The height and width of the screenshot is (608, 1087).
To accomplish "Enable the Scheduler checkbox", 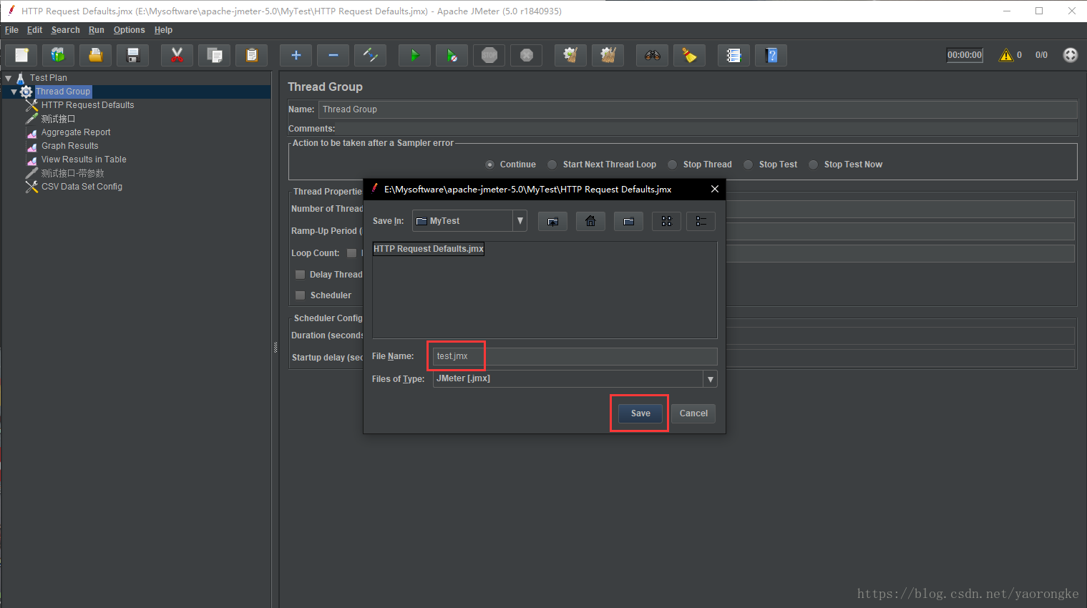I will pyautogui.click(x=300, y=295).
